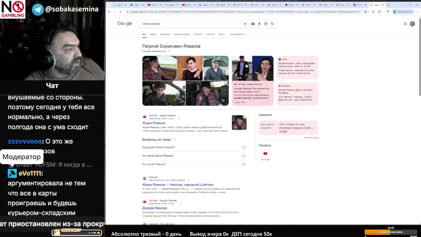Switch to the 50 от browser tab
The width and height of the screenshot is (421, 237).
click(359, 5)
